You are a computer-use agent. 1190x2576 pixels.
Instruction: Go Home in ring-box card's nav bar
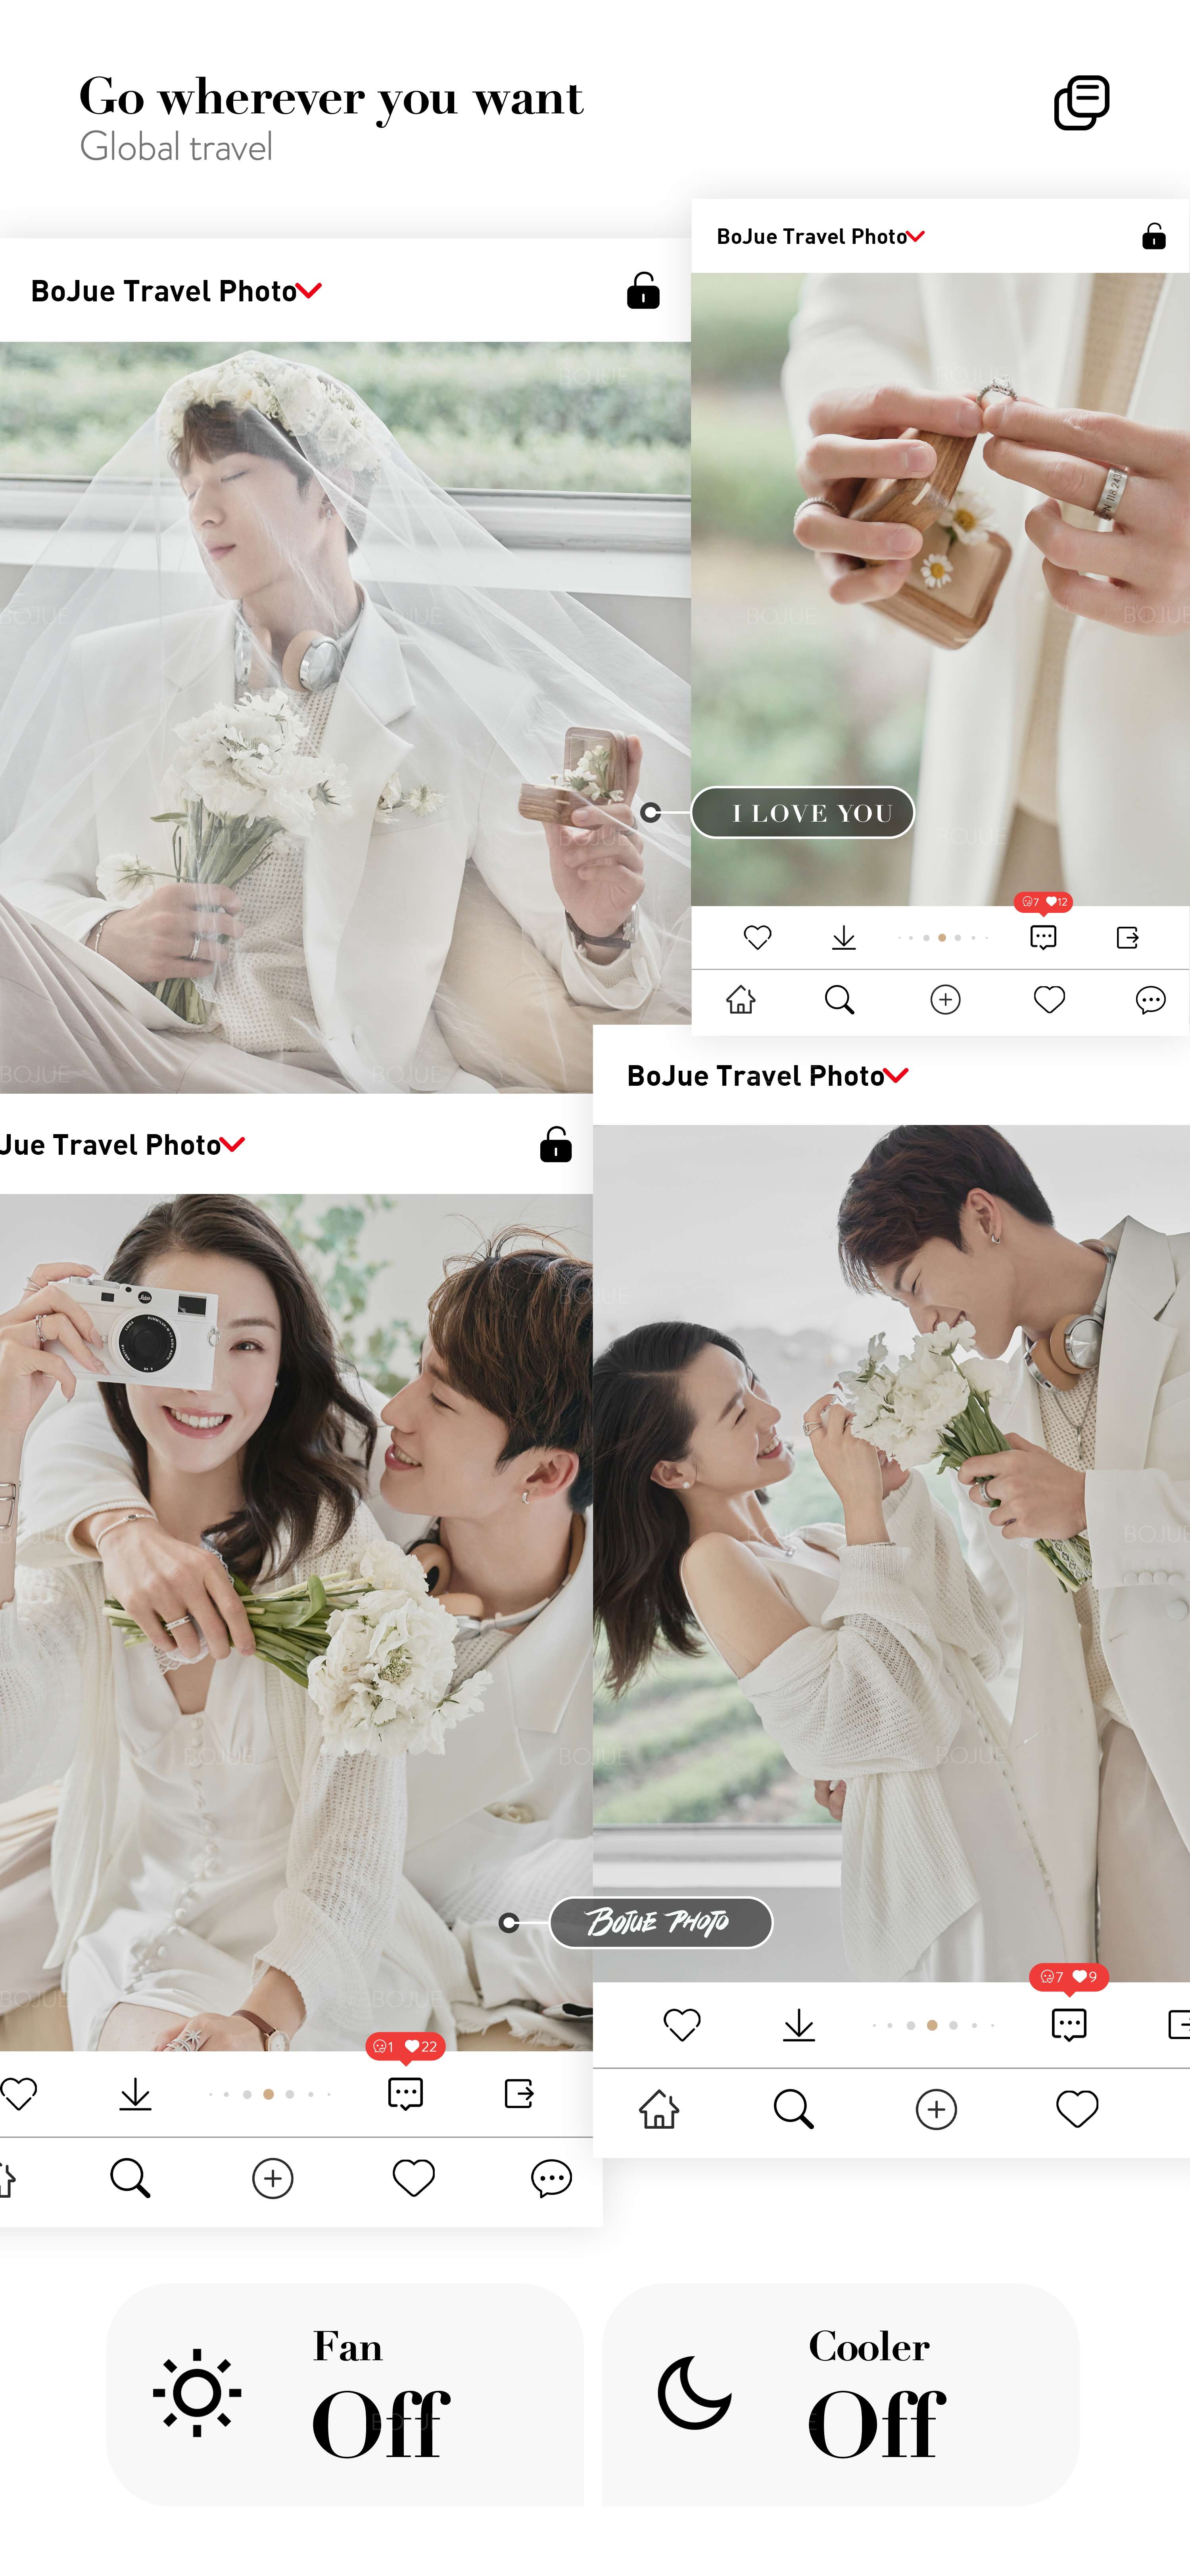point(741,999)
